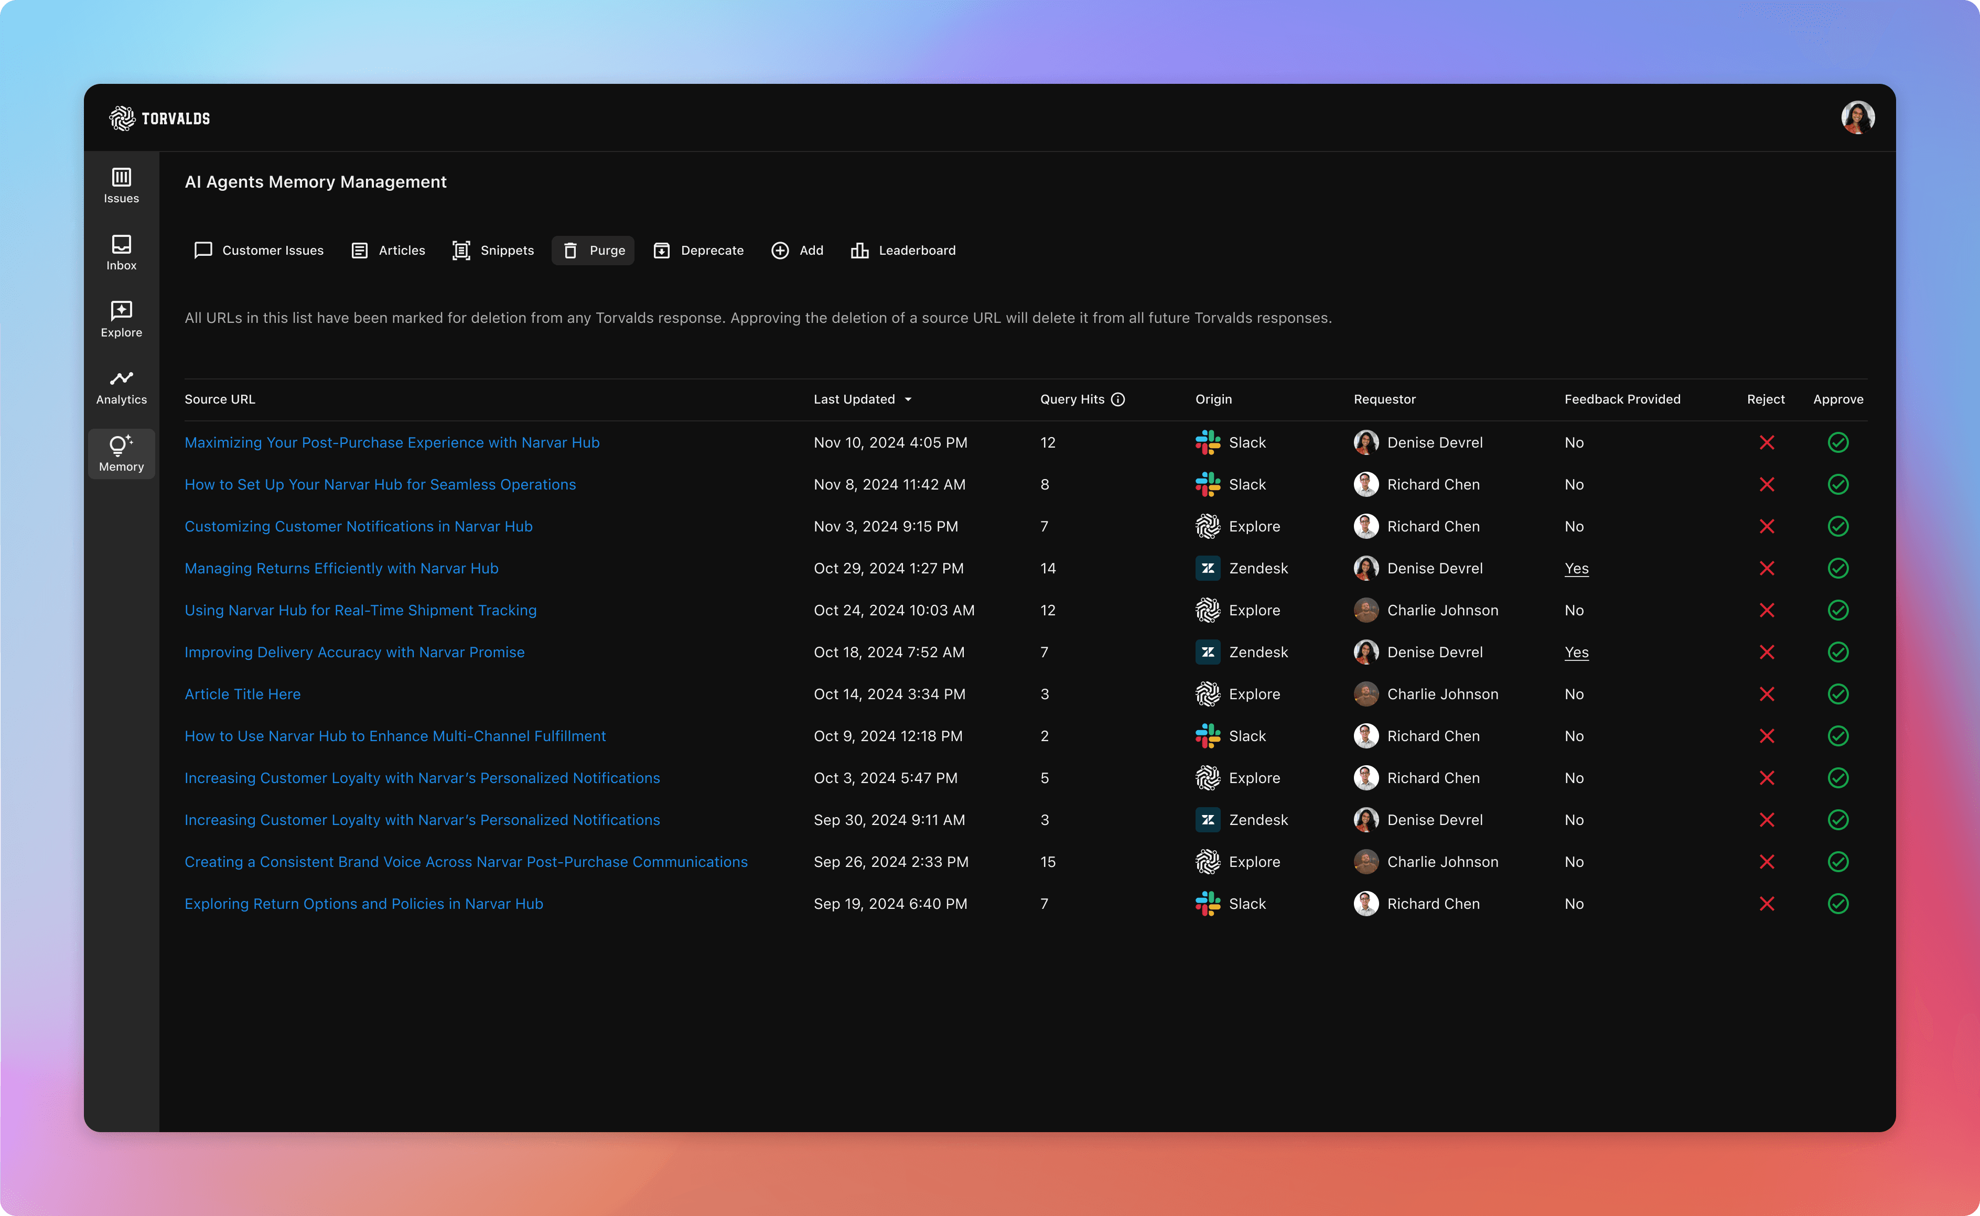Open the Memory sidebar section
This screenshot has width=1980, height=1216.
pyautogui.click(x=122, y=453)
